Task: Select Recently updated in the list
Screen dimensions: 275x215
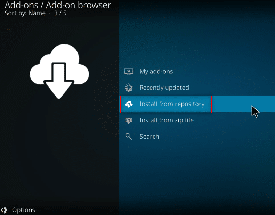Action: tap(197, 88)
